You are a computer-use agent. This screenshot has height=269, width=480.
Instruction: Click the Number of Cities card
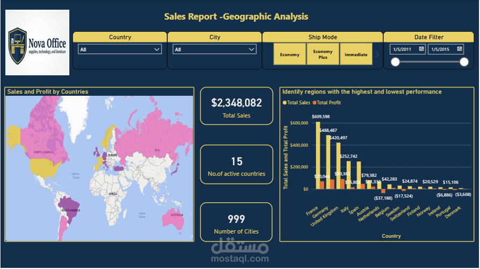coord(237,222)
